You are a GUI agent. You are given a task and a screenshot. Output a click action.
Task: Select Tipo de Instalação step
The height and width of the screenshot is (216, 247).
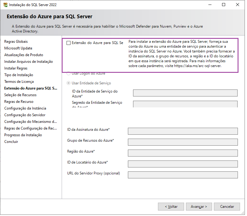pyautogui.click(x=19, y=75)
